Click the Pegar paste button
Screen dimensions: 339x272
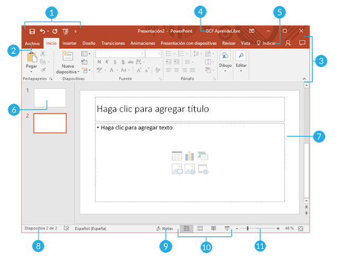31,62
